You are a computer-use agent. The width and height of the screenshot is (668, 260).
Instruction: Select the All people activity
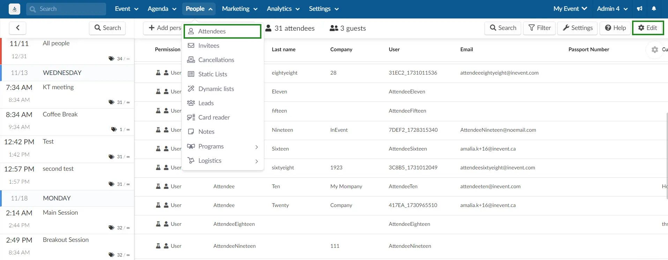point(67,51)
